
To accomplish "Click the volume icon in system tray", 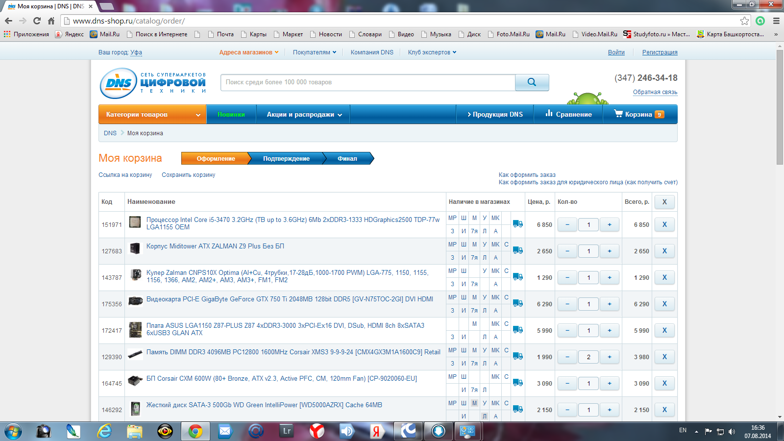I will click(x=732, y=432).
